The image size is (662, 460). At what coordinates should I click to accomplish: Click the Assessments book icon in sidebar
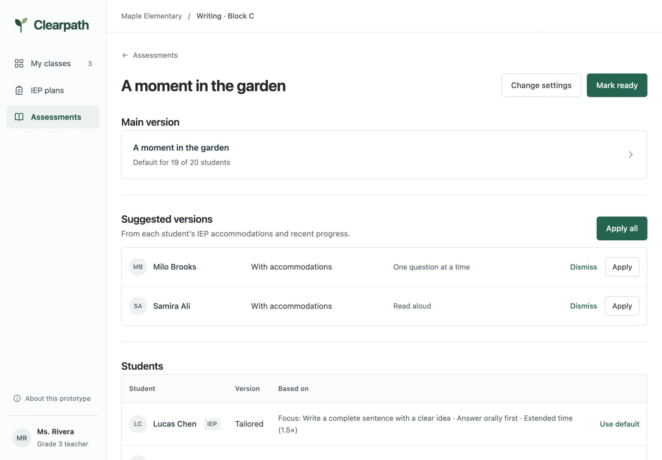[19, 117]
